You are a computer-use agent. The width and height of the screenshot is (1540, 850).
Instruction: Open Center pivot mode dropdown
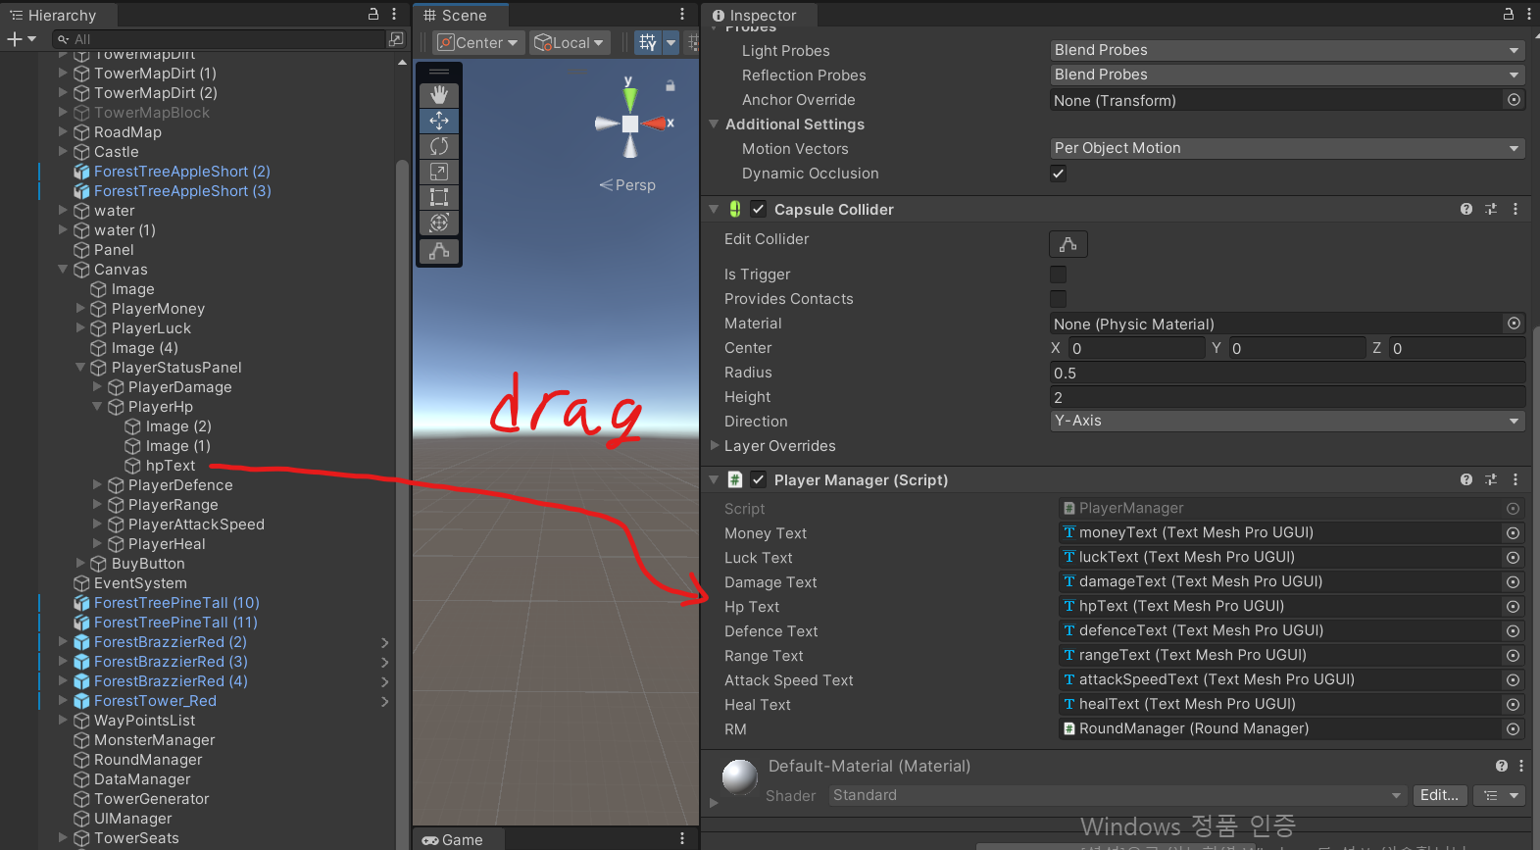click(477, 42)
